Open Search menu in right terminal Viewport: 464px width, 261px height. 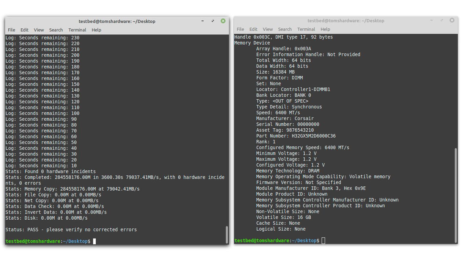tap(285, 29)
